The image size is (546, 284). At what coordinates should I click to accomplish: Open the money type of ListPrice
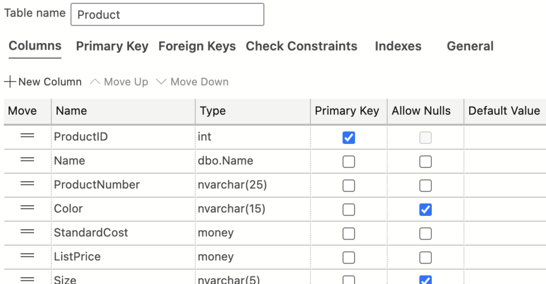click(x=253, y=257)
